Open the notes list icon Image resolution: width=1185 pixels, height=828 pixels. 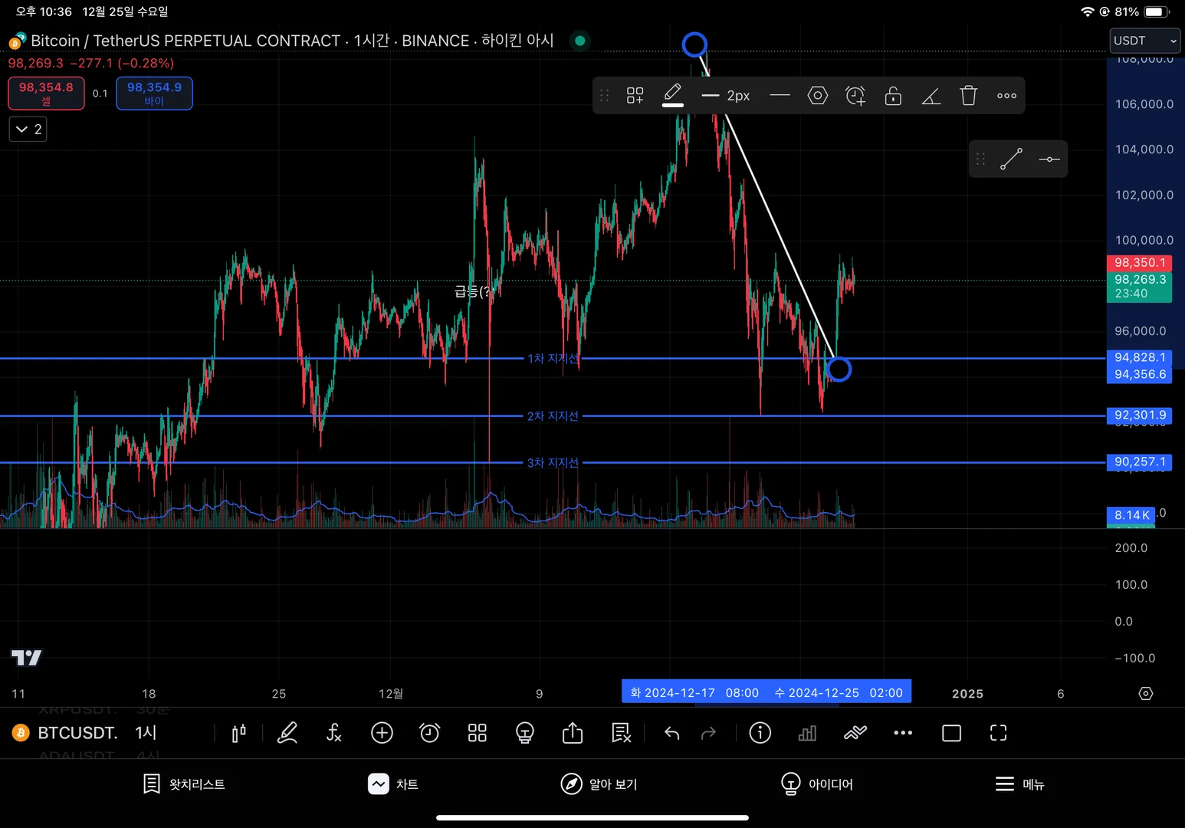click(621, 733)
